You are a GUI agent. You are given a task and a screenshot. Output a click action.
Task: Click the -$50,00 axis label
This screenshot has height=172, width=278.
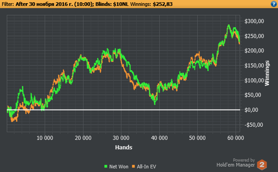tap(254, 125)
